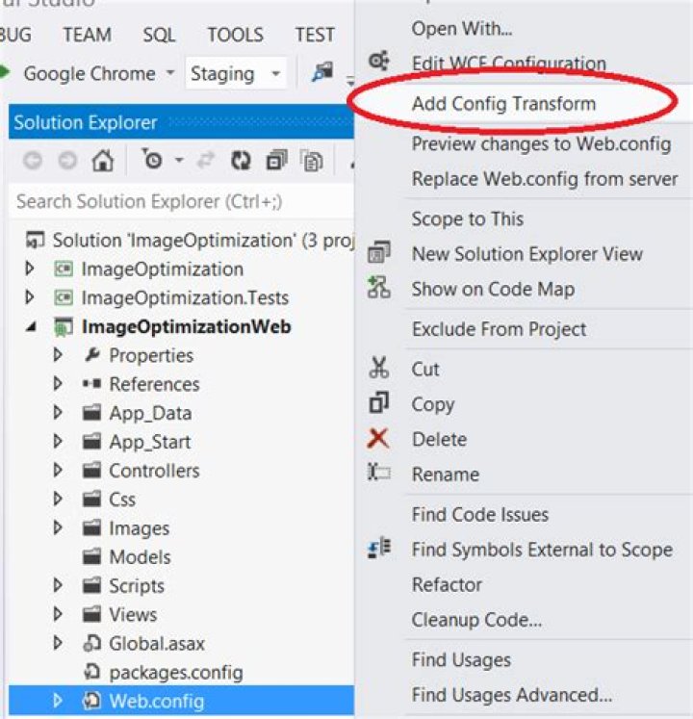Click the ImageOptimizationWeb web project icon
The height and width of the screenshot is (719, 693).
click(x=64, y=327)
